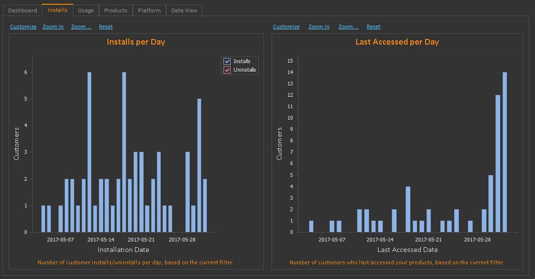Click the 'Last Accessed Date' axis title
Viewport: 535px width, 279px height.
[408, 250]
